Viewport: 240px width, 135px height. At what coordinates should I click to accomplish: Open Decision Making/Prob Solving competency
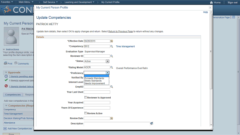(x=18, y=118)
